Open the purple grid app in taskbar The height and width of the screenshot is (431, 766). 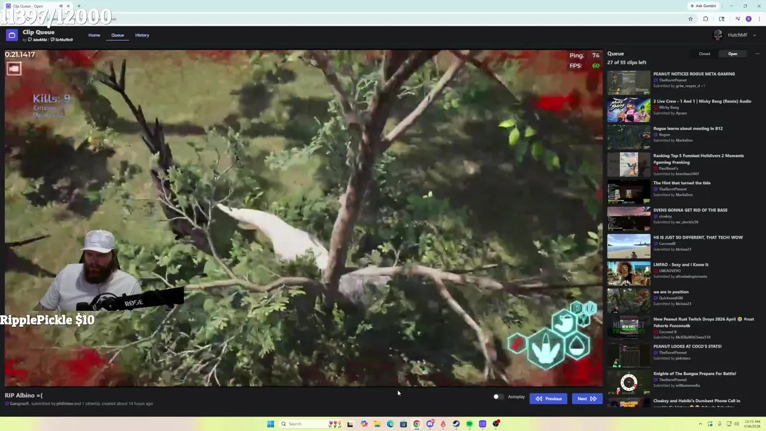tap(482, 424)
